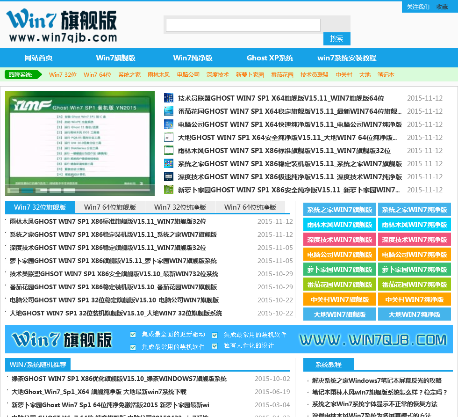Open the 技术员联盟 brand link
This screenshot has width=458, height=417.
314,74
